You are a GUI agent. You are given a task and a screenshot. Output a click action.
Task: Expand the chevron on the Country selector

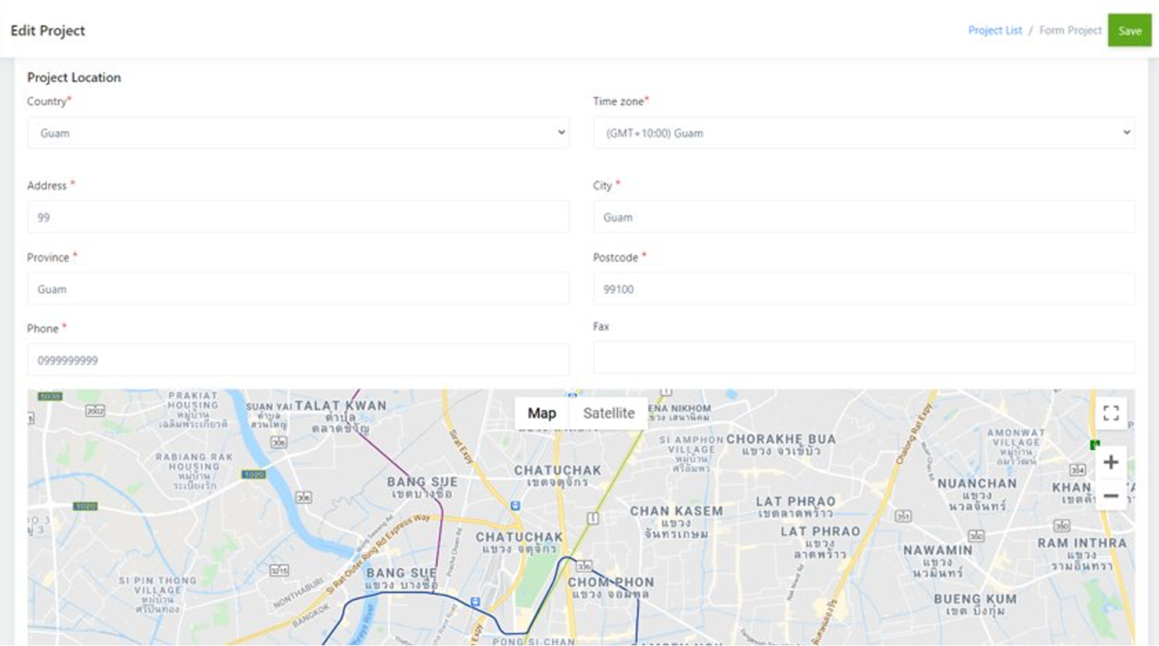pos(561,132)
